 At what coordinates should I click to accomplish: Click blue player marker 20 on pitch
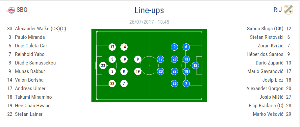click(161, 71)
